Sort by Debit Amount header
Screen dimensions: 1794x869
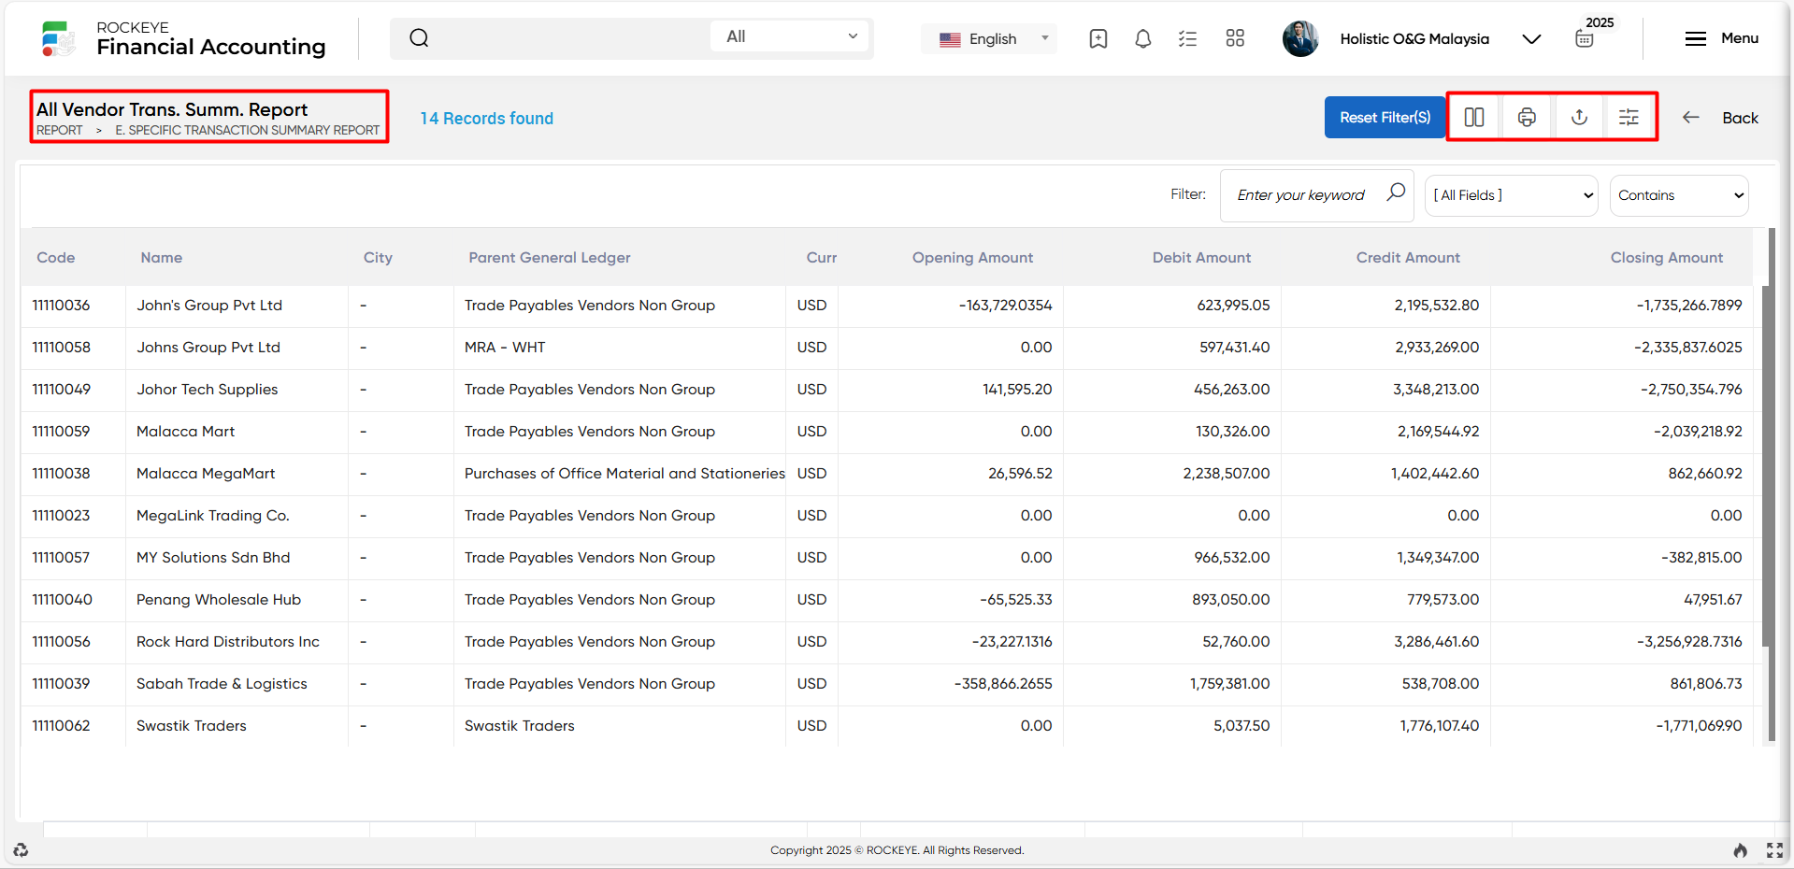point(1201,258)
